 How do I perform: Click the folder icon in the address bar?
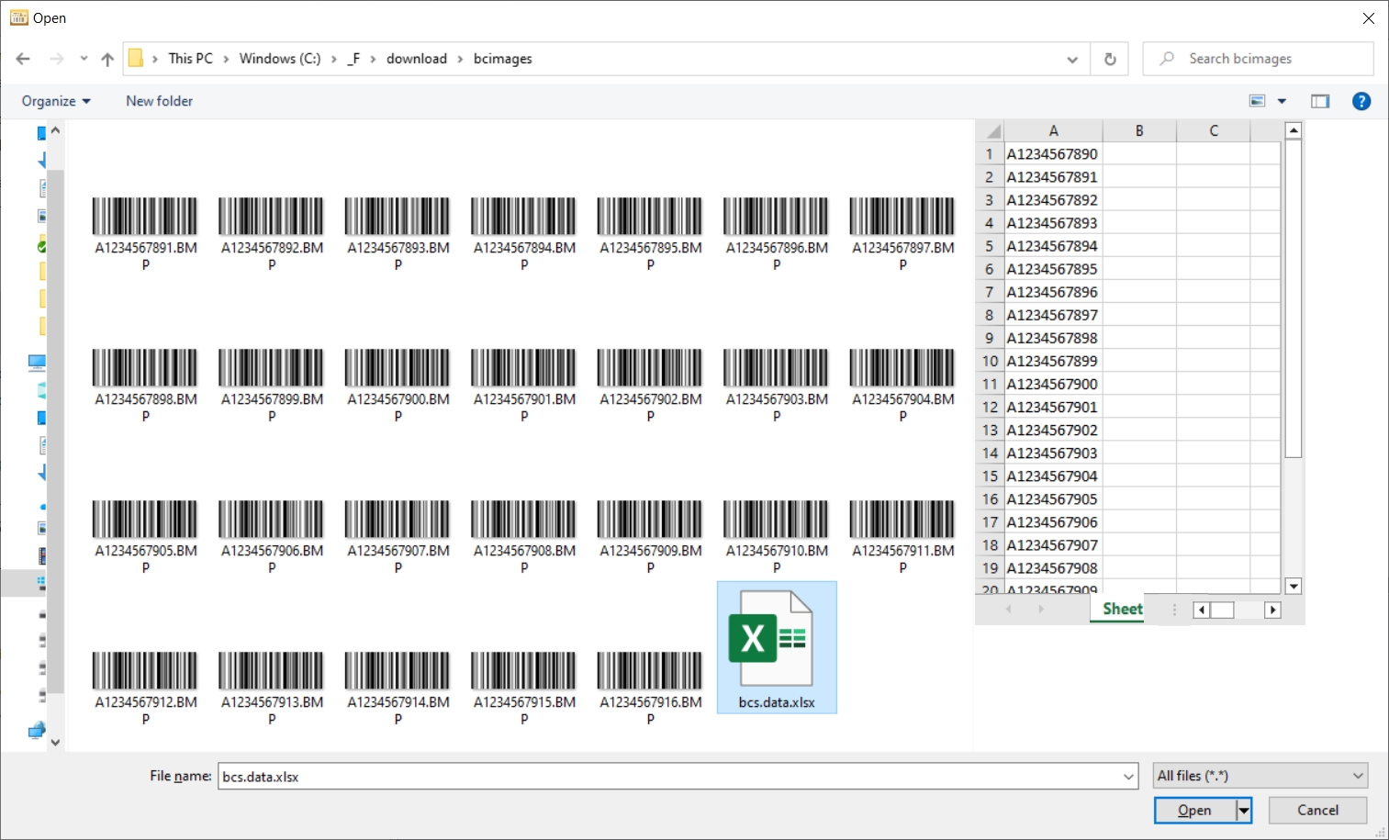[x=136, y=58]
